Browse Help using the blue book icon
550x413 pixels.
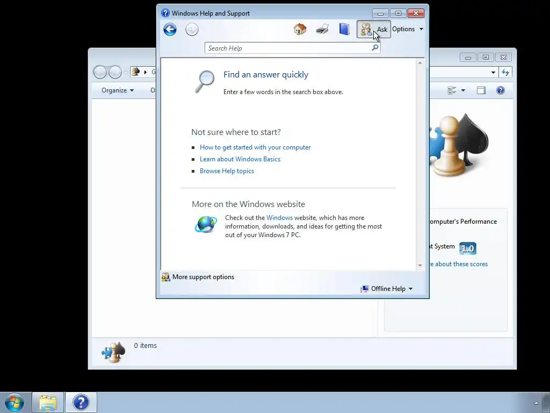click(x=344, y=29)
